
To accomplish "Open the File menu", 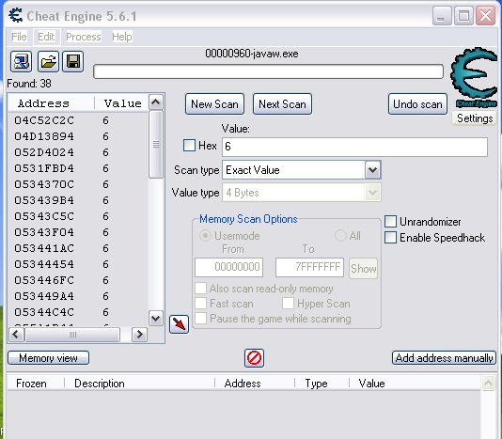I will 19,37.
